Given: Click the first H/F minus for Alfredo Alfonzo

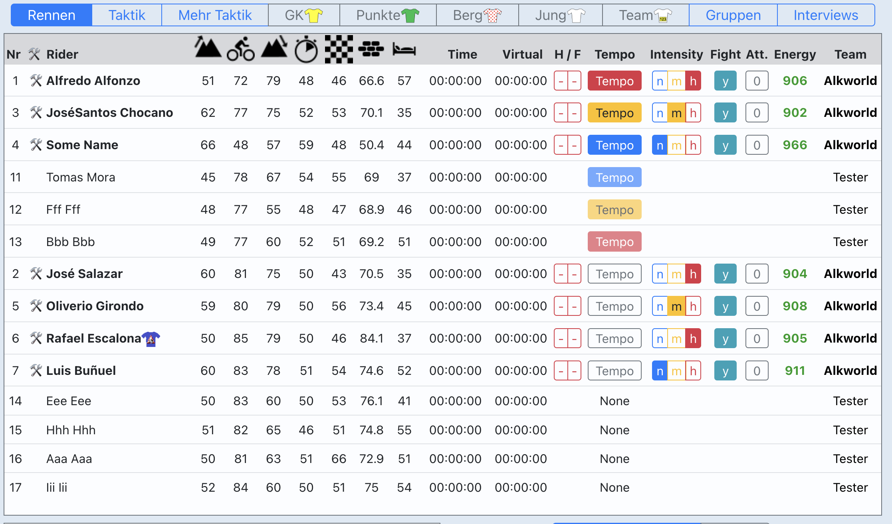Looking at the screenshot, I should point(561,81).
